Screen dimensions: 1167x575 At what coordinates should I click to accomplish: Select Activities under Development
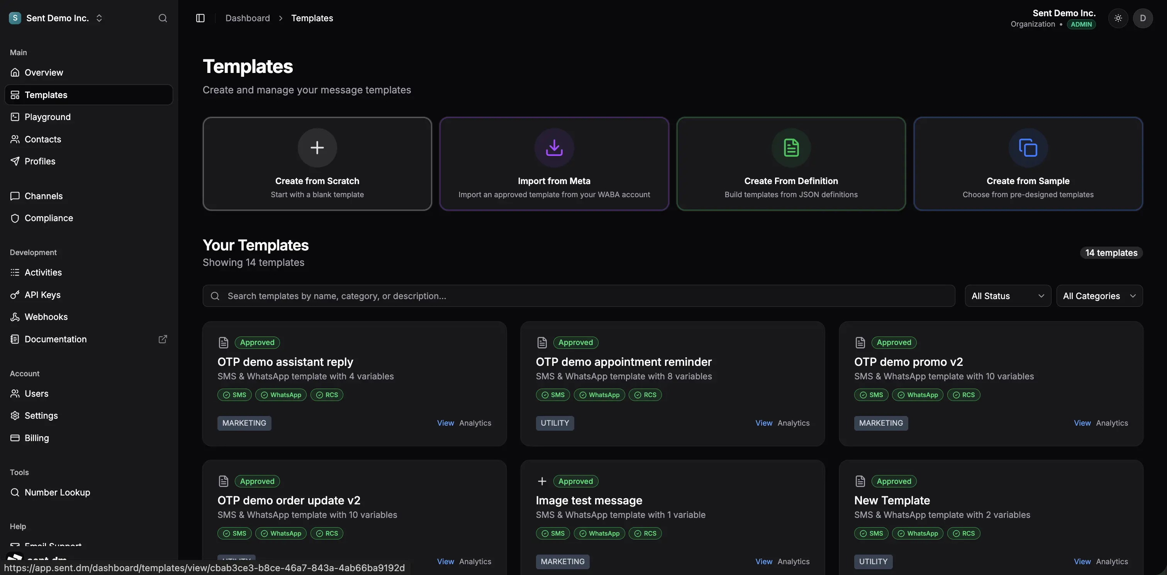[x=88, y=272]
